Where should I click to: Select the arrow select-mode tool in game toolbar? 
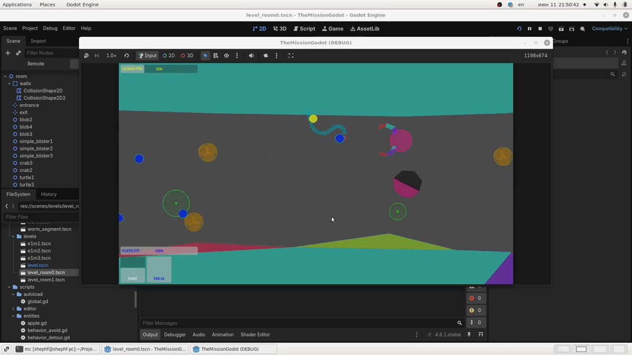pyautogui.click(x=205, y=55)
